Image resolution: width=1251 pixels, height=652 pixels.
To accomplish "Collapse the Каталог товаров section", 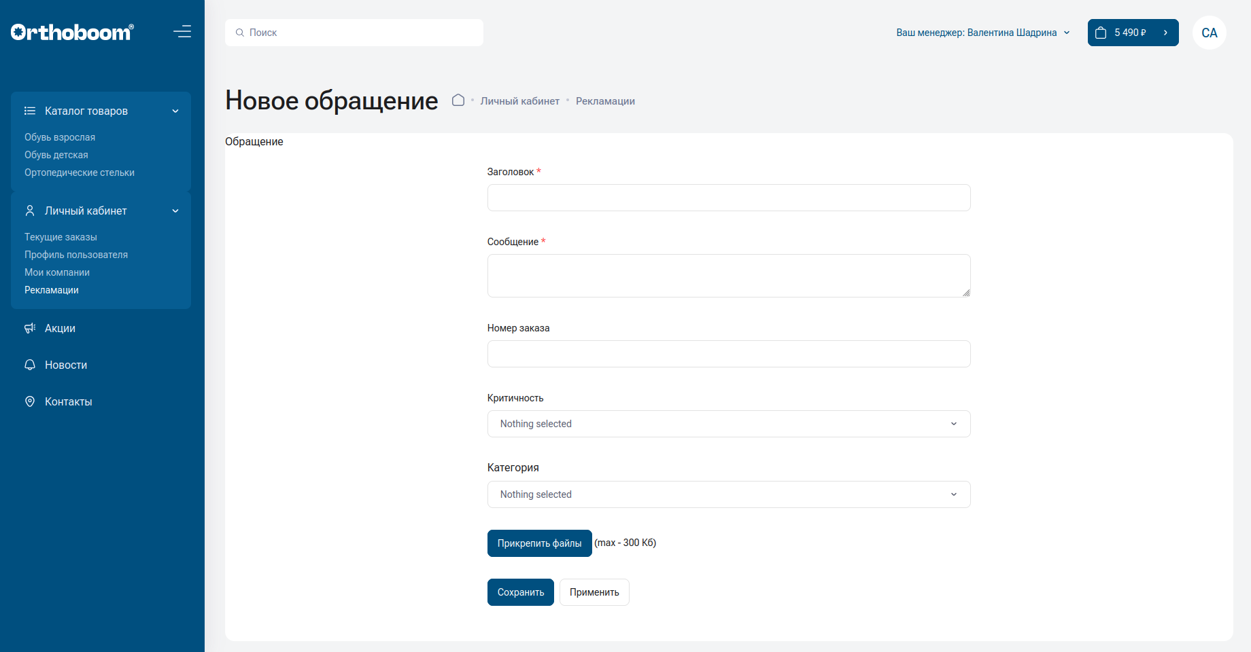I will (175, 110).
